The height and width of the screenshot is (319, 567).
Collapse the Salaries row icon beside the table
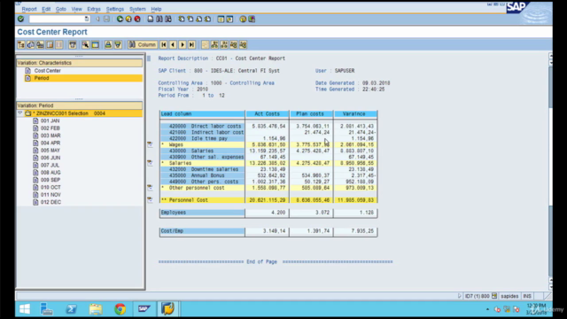pyautogui.click(x=150, y=163)
